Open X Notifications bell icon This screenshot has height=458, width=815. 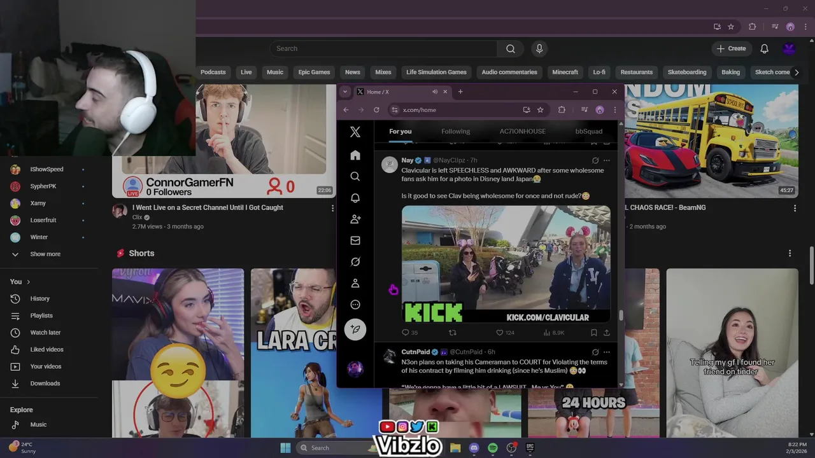pos(355,198)
